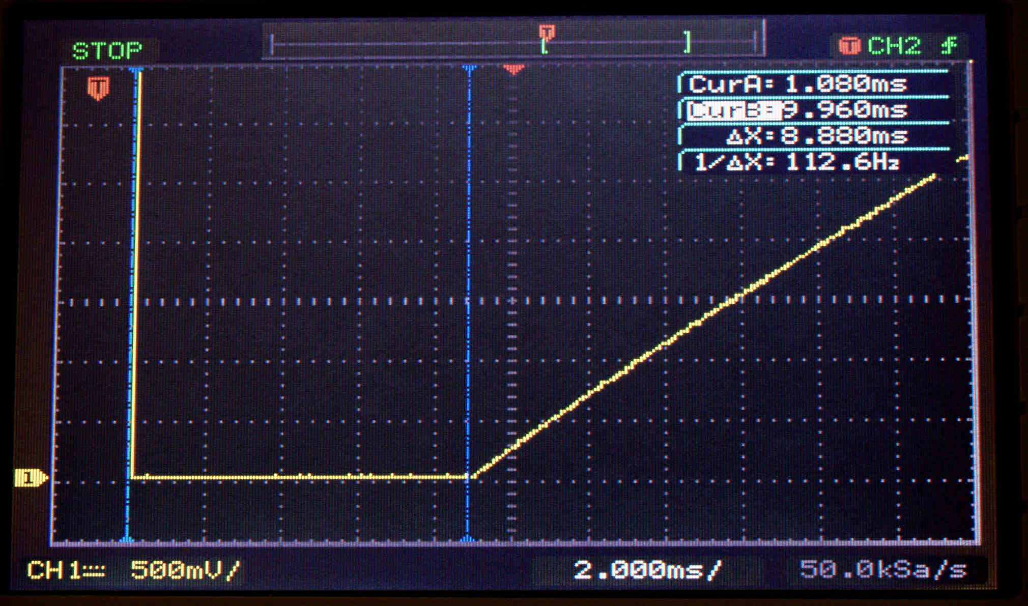1028x606 pixels.
Task: Click the memory bar right bracket marker
Action: point(688,42)
